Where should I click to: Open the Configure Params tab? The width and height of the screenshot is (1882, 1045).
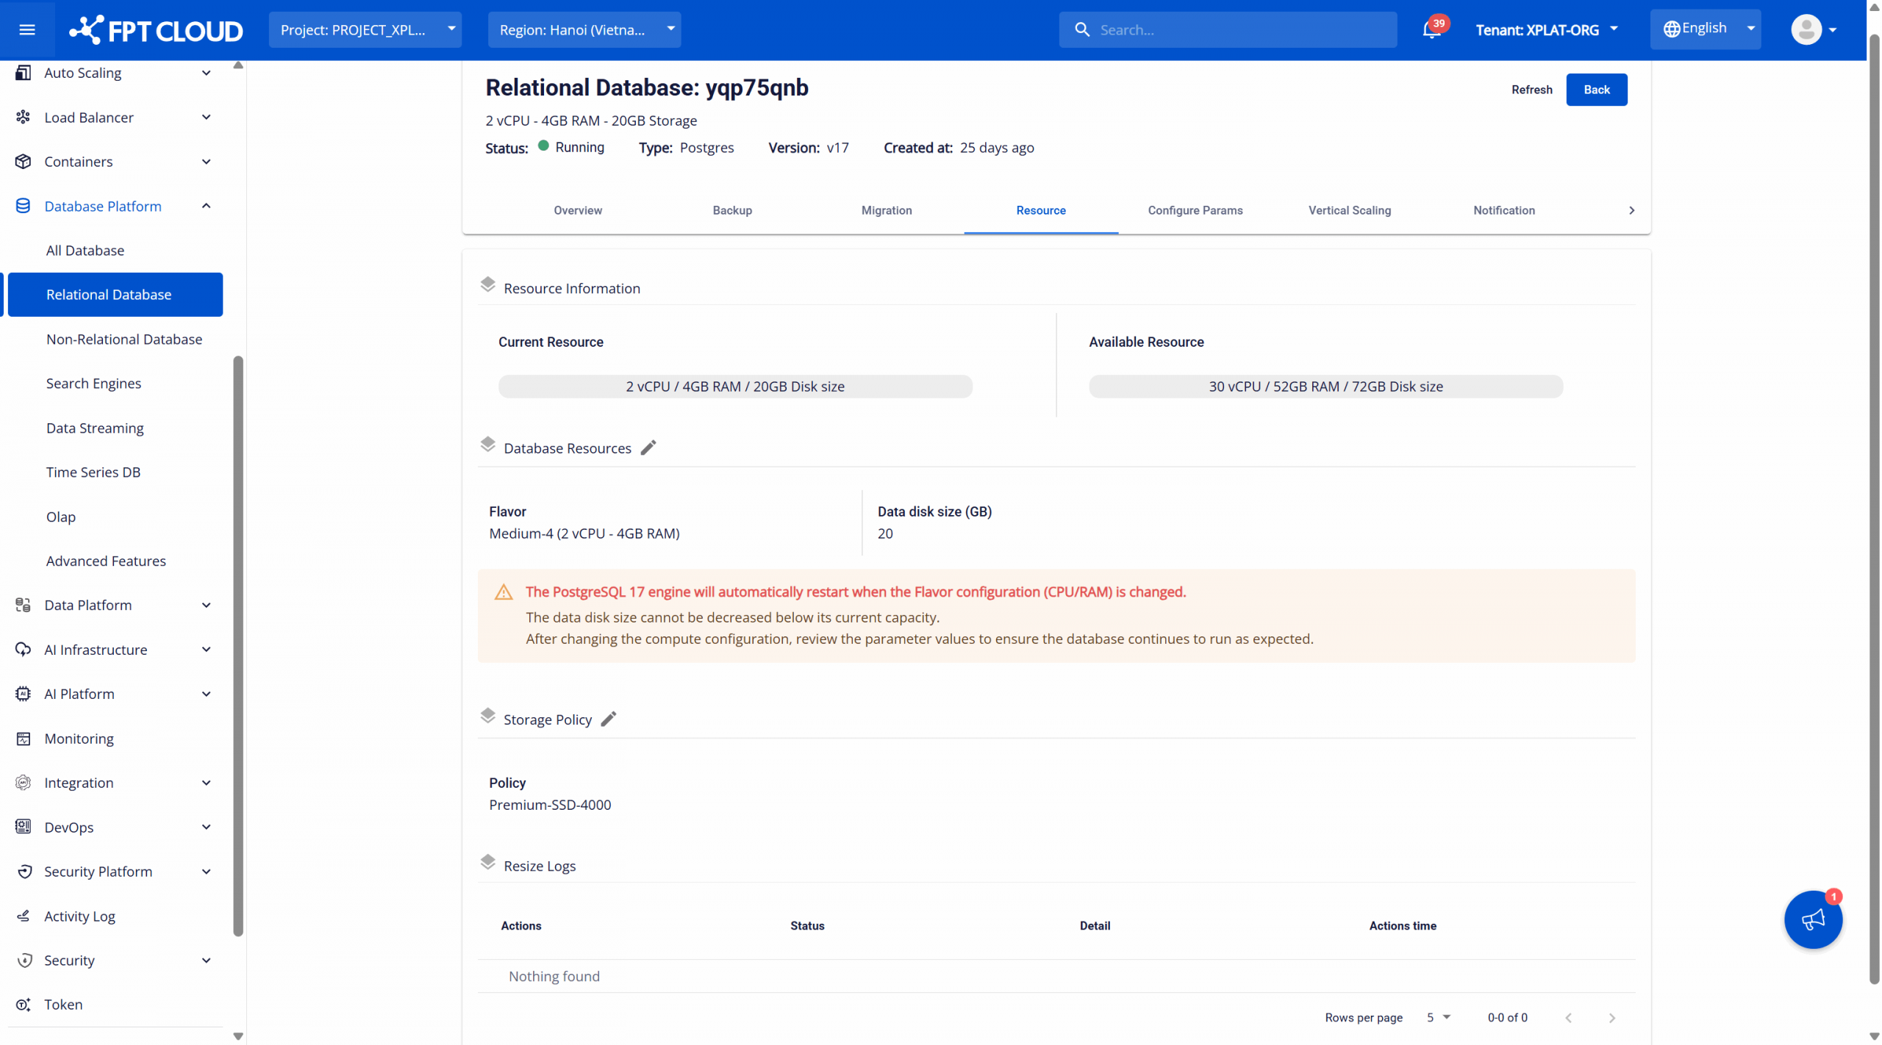coord(1195,210)
